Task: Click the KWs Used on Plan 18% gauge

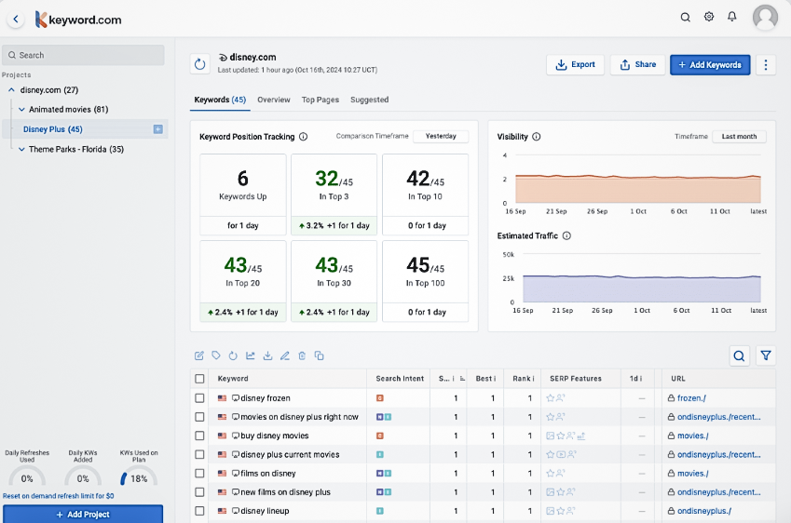Action: pyautogui.click(x=139, y=475)
